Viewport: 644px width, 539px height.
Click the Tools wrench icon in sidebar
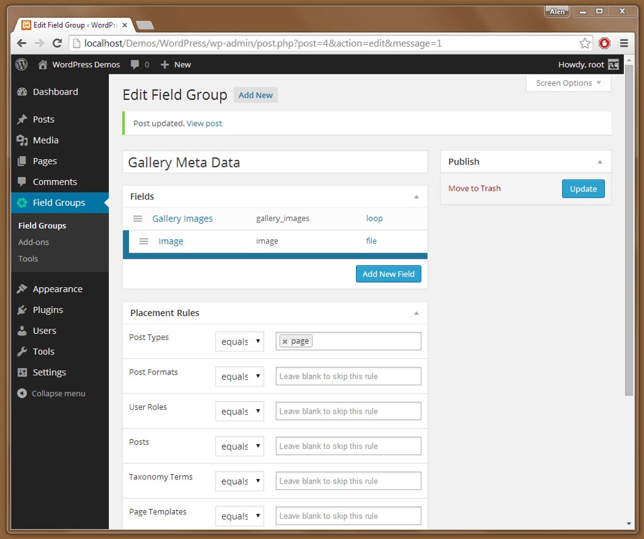[22, 351]
